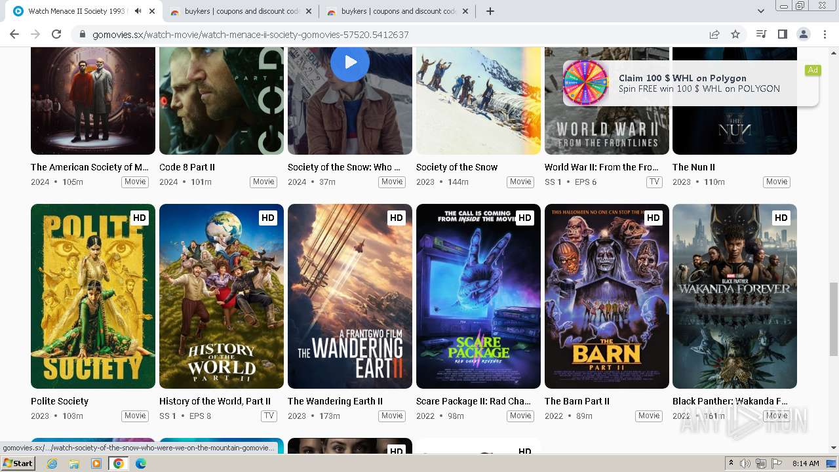The height and width of the screenshot is (472, 839).
Task: Open Microsoft Edge from taskbar
Action: point(141,463)
